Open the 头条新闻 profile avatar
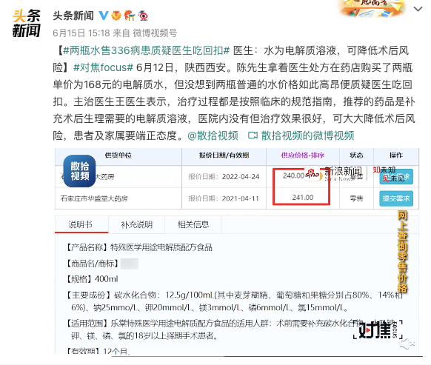The height and width of the screenshot is (365, 431). point(27,24)
